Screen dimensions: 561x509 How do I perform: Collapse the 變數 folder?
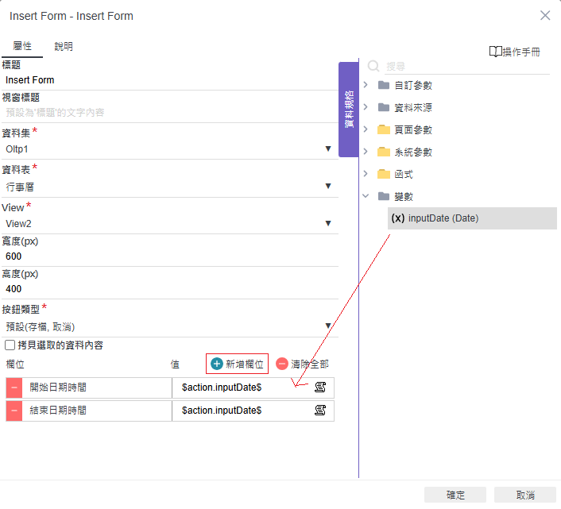click(x=366, y=196)
